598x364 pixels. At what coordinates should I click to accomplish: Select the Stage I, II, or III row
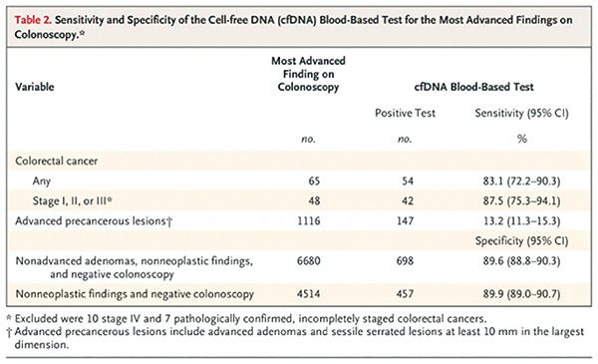click(297, 200)
